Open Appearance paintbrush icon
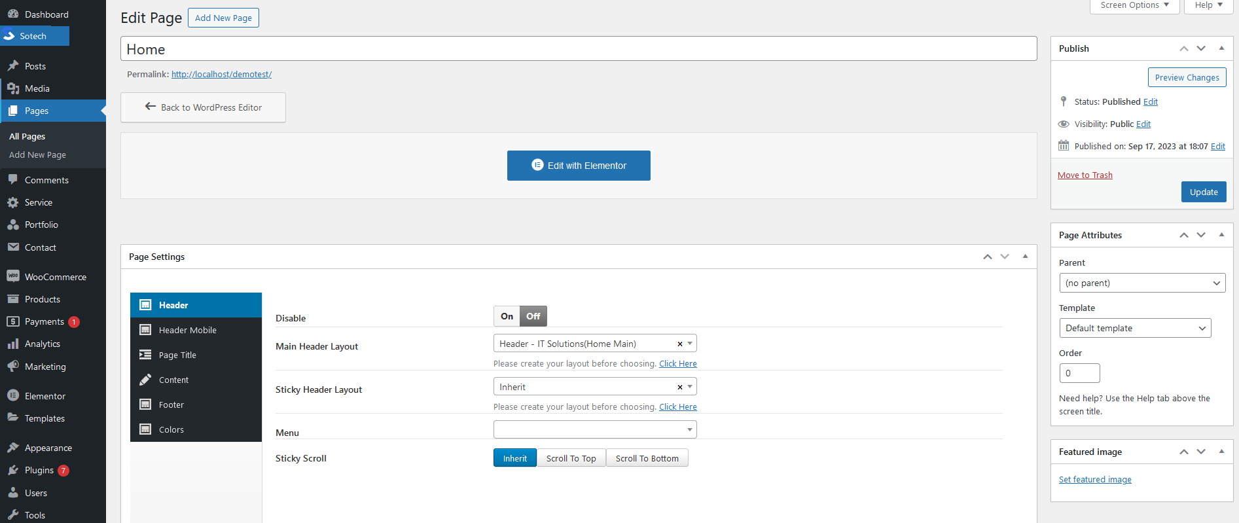This screenshot has height=523, width=1239. click(13, 448)
